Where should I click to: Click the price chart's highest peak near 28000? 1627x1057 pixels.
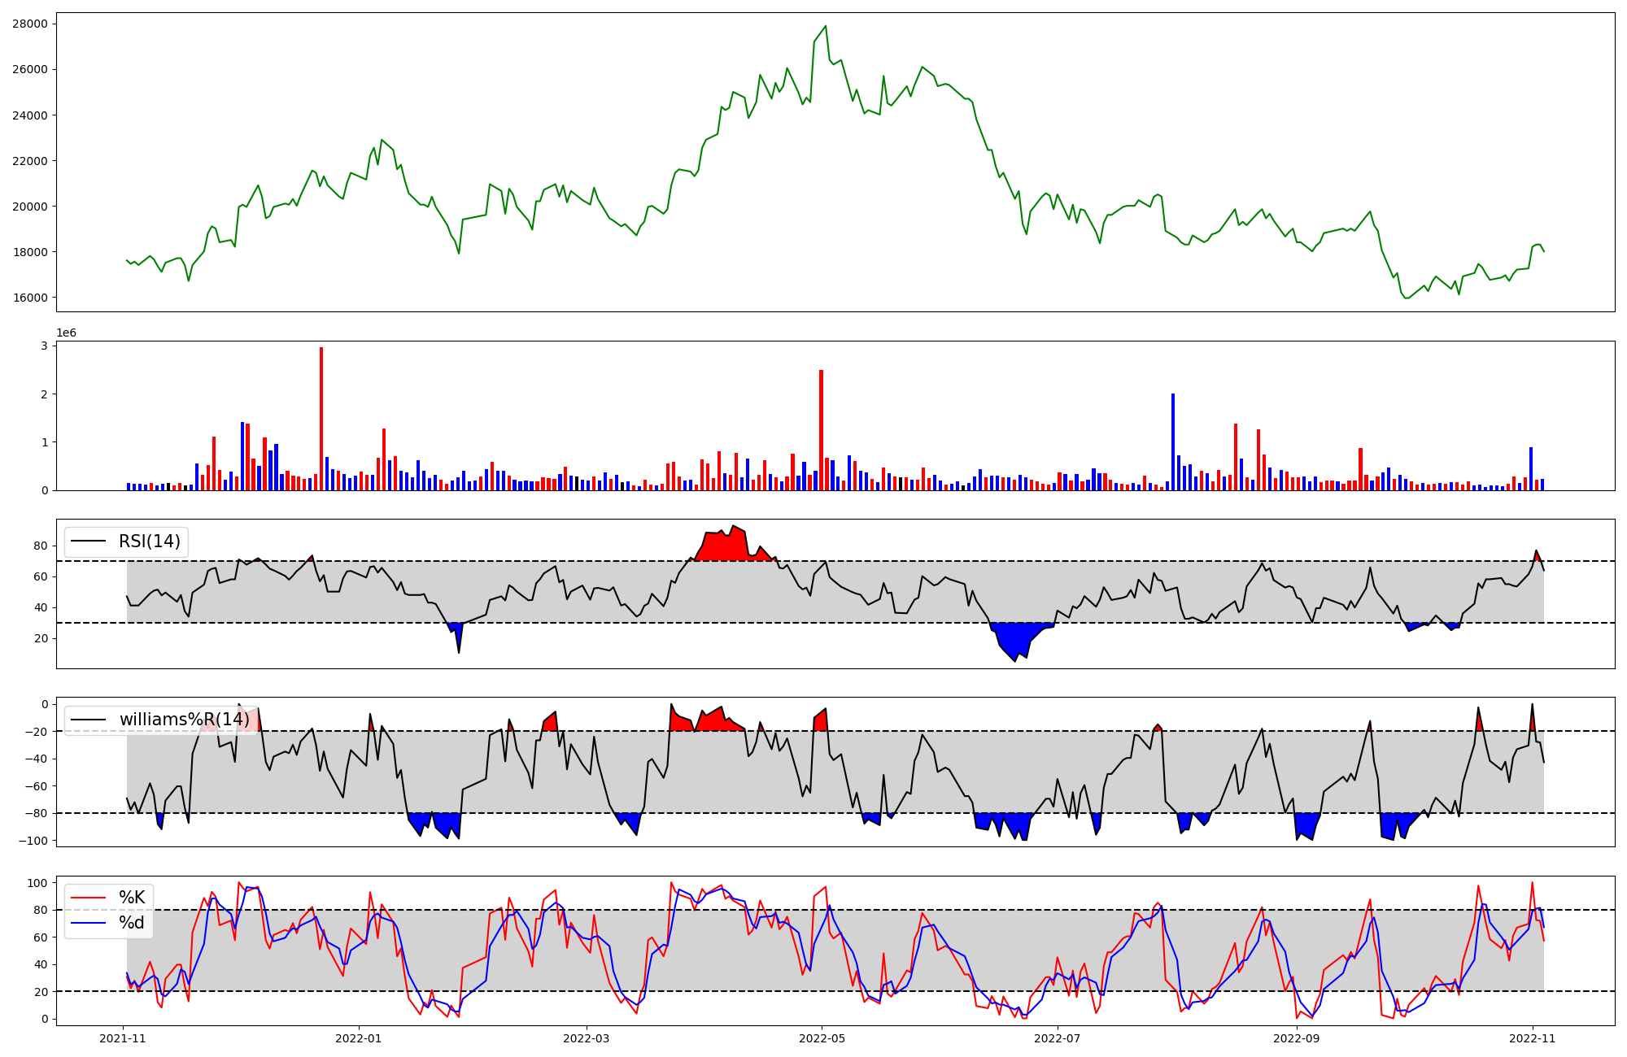(x=826, y=27)
